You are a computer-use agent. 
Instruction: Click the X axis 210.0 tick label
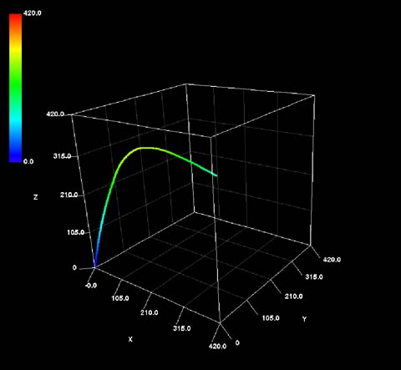click(x=150, y=312)
